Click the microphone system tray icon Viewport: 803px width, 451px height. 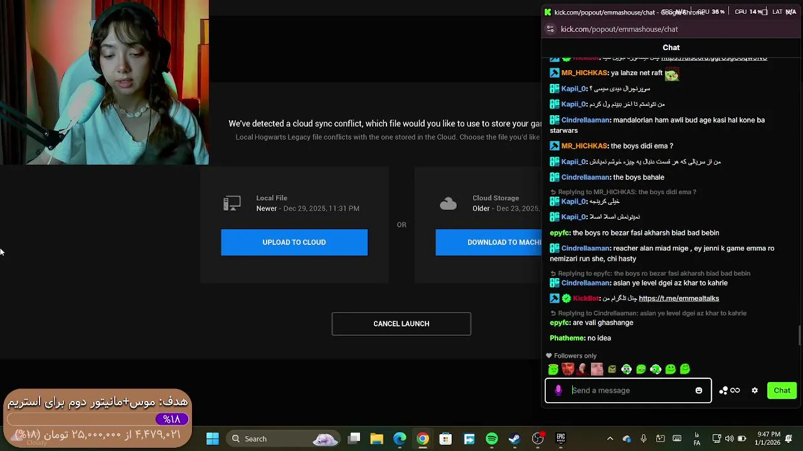pos(644,438)
